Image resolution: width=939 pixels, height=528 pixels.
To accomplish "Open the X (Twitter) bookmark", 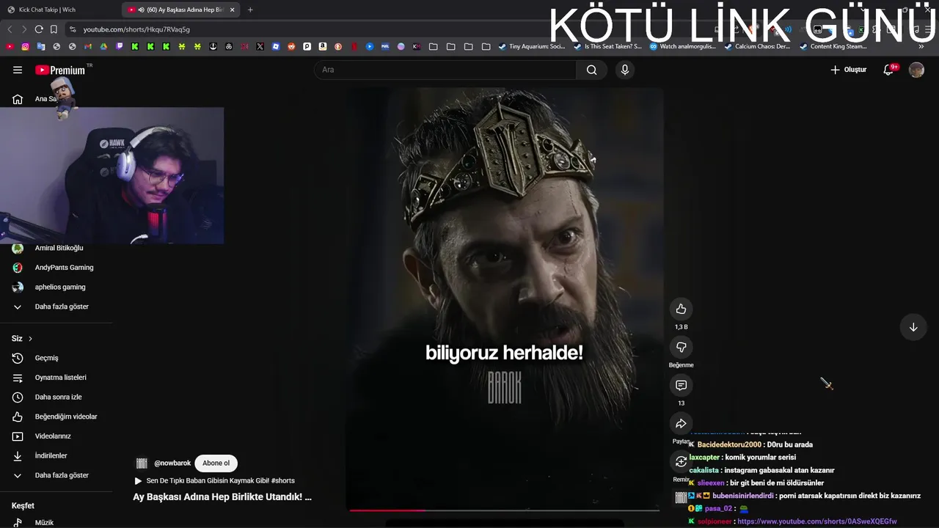I will coord(260,46).
